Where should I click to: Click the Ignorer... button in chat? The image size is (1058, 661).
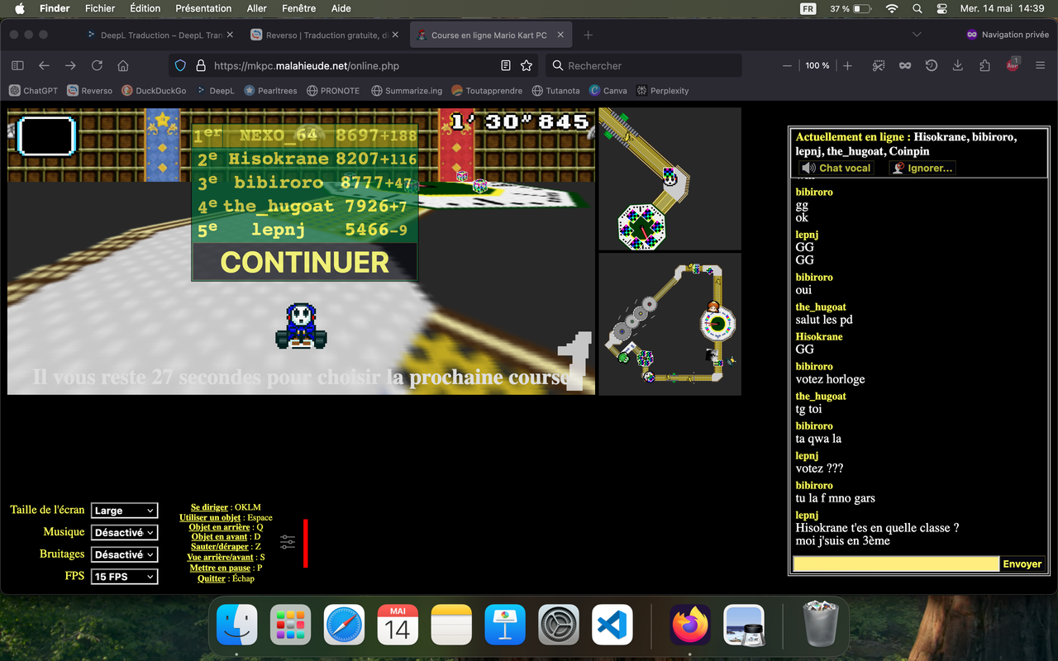pos(922,168)
